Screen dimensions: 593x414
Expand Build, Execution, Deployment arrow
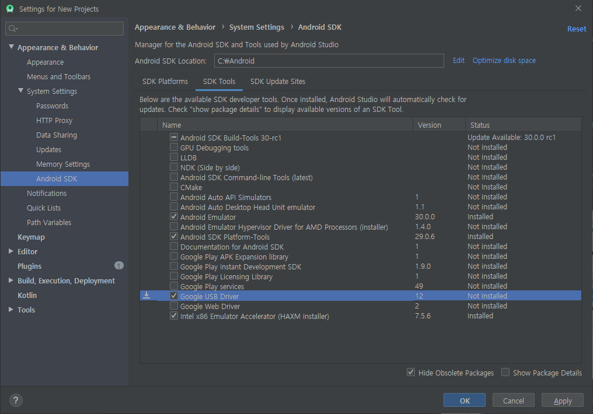tap(11, 280)
